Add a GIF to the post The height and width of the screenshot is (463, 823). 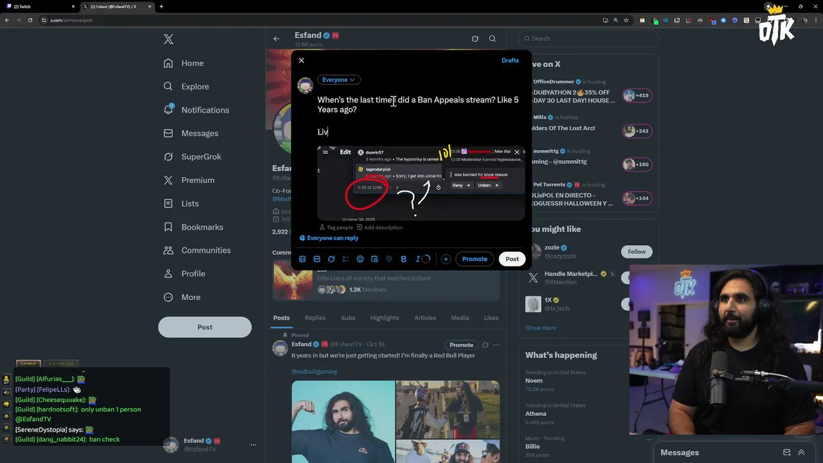(x=317, y=259)
